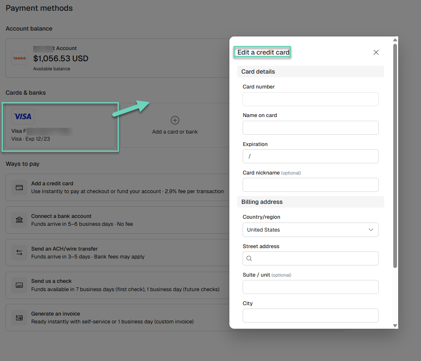421x361 pixels.
Task: Click the invoice icon
Action: tap(19, 318)
